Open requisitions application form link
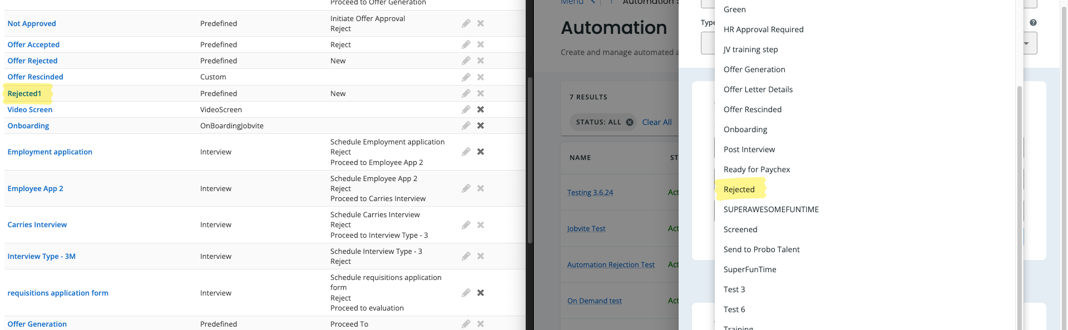Image resolution: width=1068 pixels, height=330 pixels. tap(58, 293)
